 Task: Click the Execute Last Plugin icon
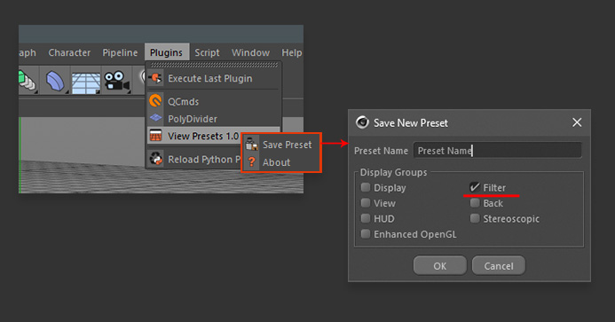[155, 78]
